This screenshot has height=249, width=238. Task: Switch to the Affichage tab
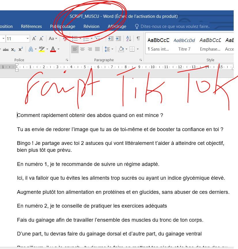pyautogui.click(x=117, y=26)
